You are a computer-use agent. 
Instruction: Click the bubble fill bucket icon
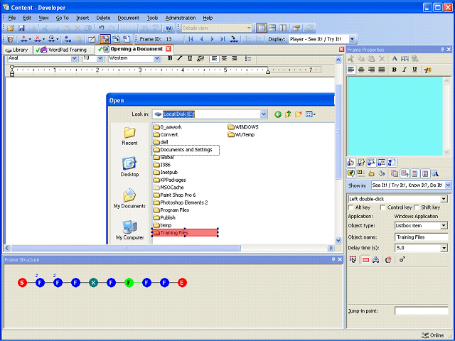(382, 173)
